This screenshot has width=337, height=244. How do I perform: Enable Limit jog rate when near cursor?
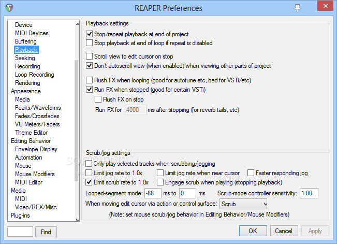(160, 173)
